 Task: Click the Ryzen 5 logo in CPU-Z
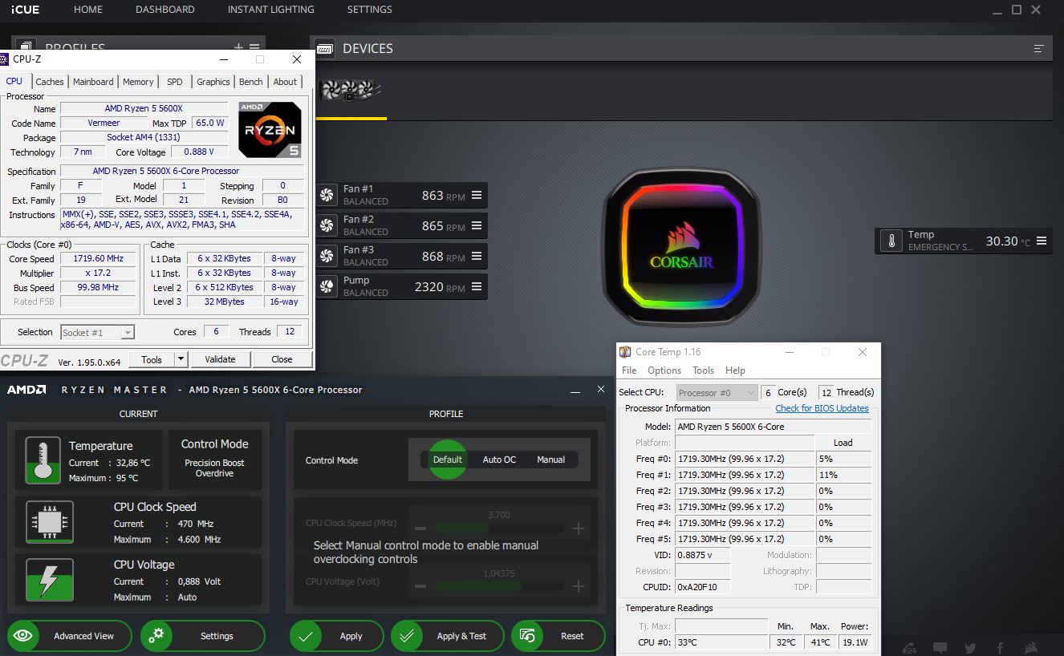pos(270,129)
